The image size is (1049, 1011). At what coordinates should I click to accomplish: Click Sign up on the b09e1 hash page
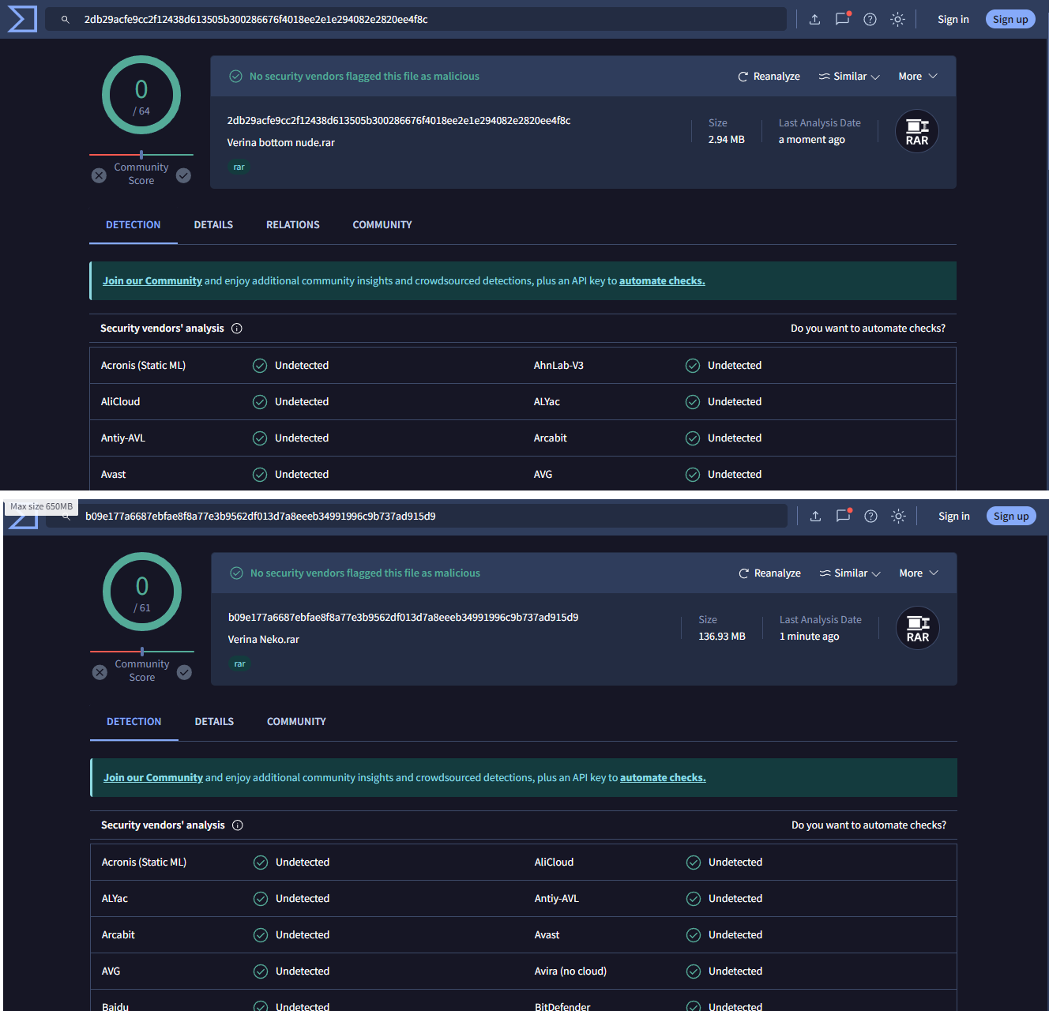[x=1011, y=517]
